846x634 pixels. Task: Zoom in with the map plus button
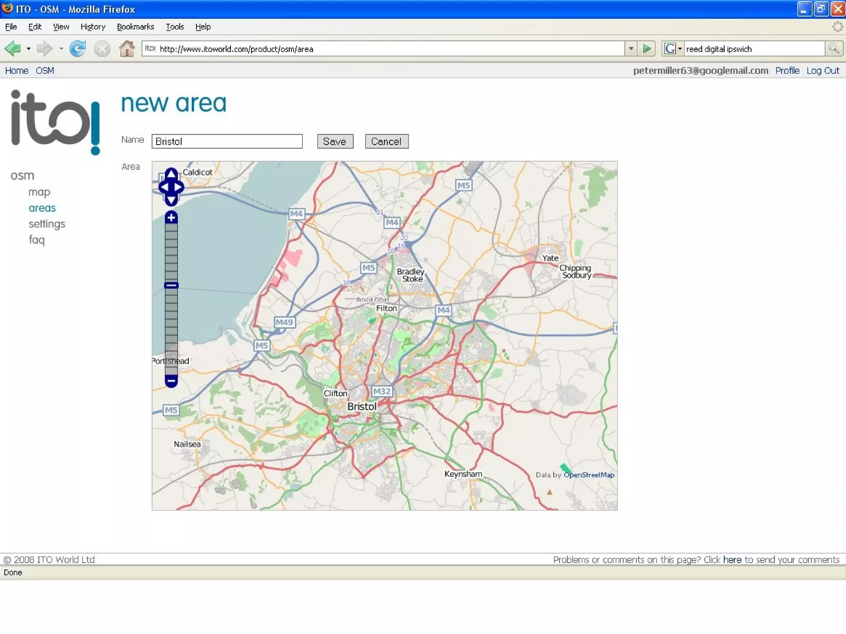171,218
